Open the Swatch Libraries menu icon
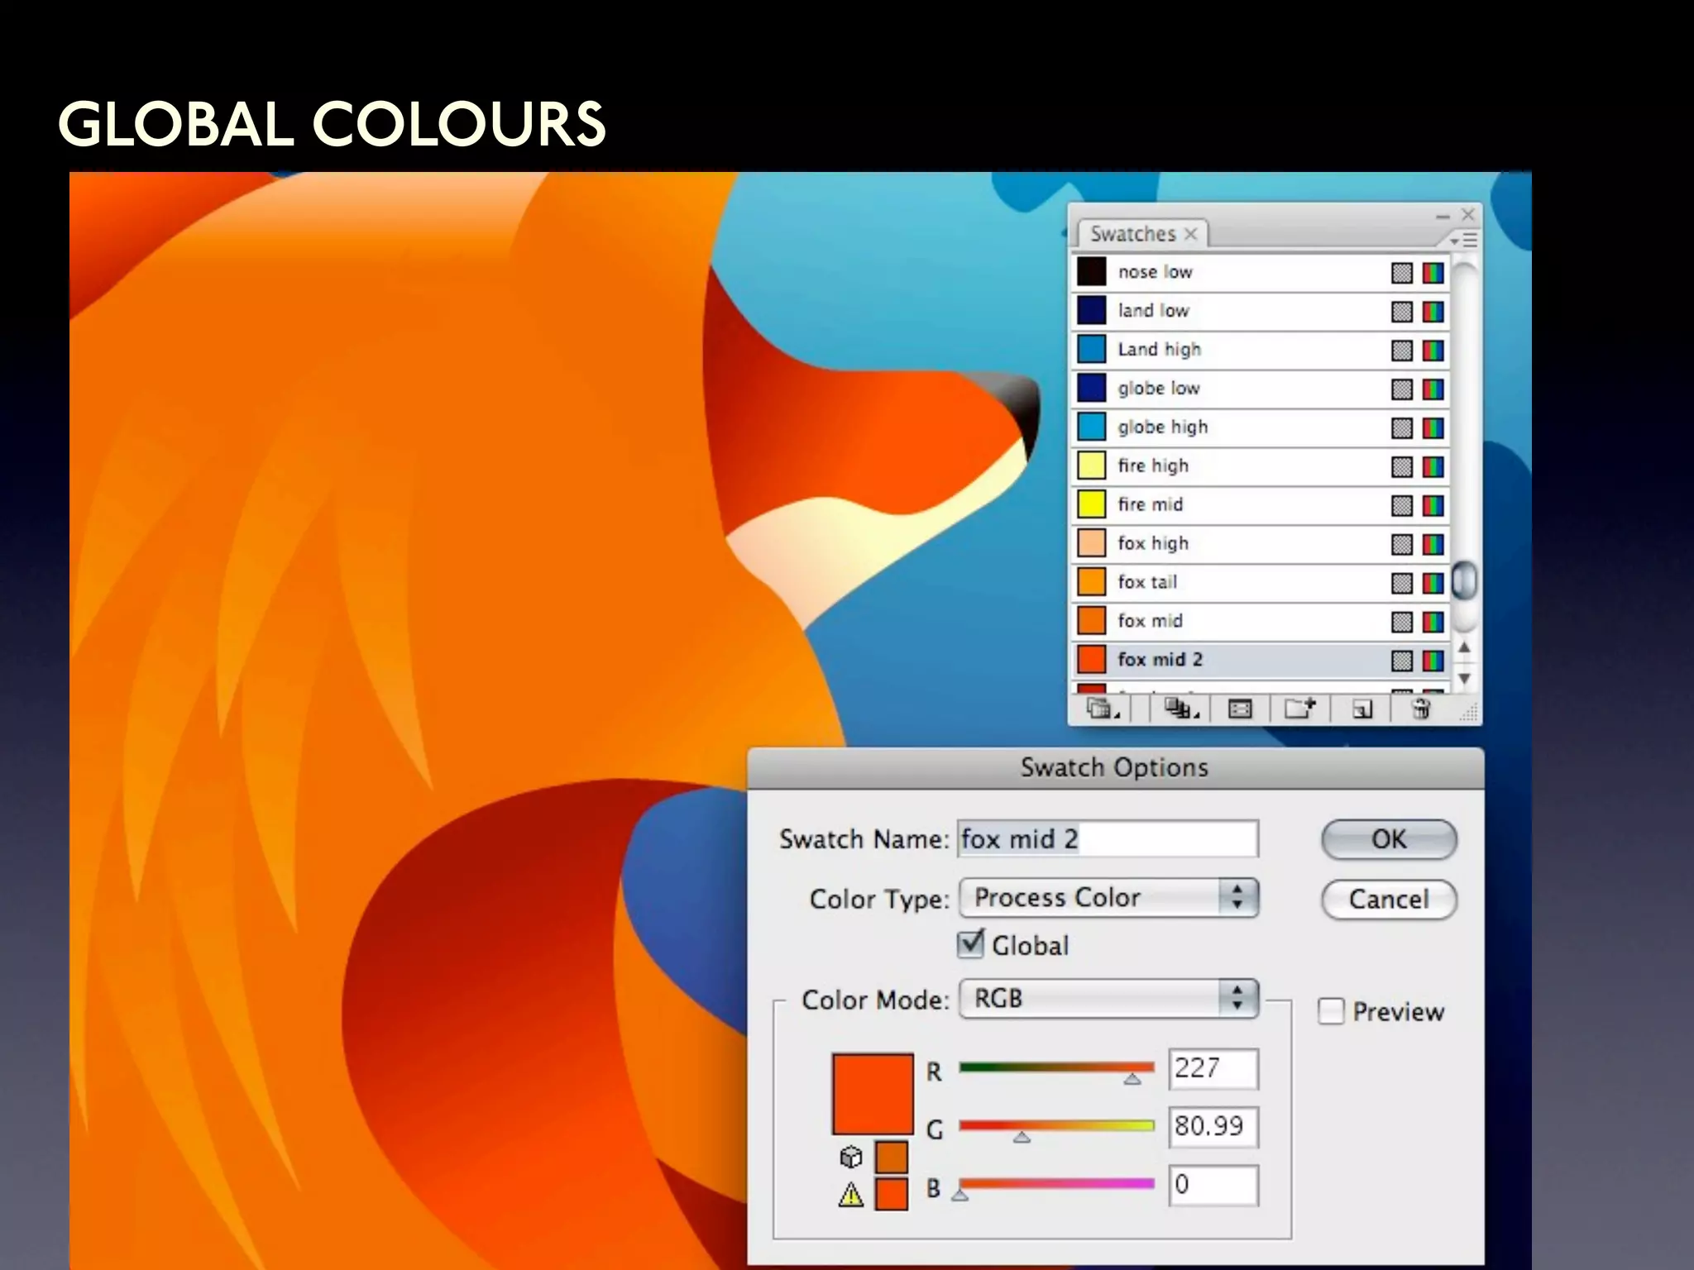The image size is (1694, 1270). tap(1103, 709)
